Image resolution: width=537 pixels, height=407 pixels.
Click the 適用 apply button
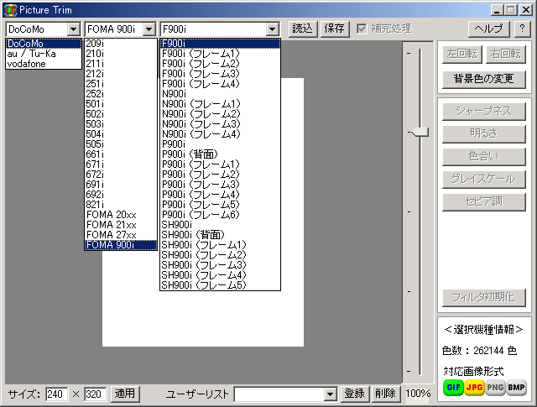(125, 394)
